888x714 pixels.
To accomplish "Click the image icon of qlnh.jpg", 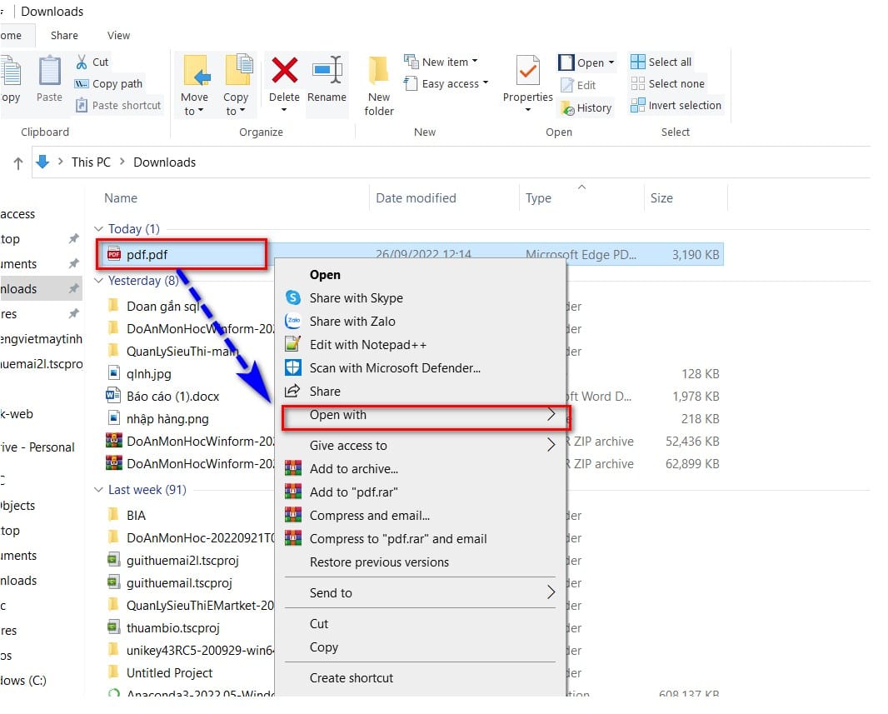I will coord(114,373).
